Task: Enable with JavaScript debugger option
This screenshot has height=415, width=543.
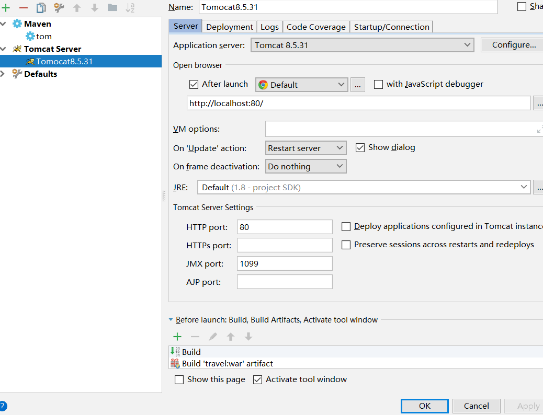Action: tap(378, 84)
